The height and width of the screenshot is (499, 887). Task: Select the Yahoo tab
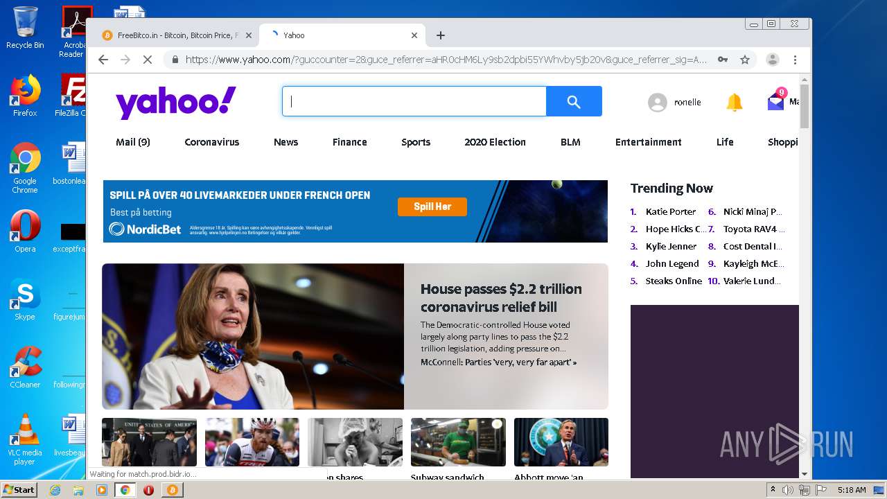click(x=342, y=35)
